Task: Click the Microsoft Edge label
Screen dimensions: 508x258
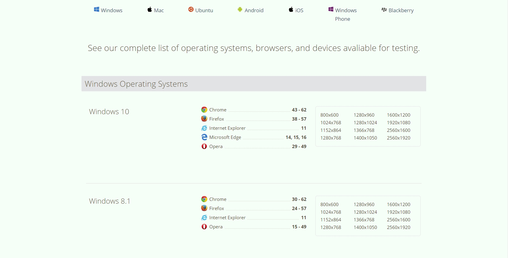Action: (225, 137)
